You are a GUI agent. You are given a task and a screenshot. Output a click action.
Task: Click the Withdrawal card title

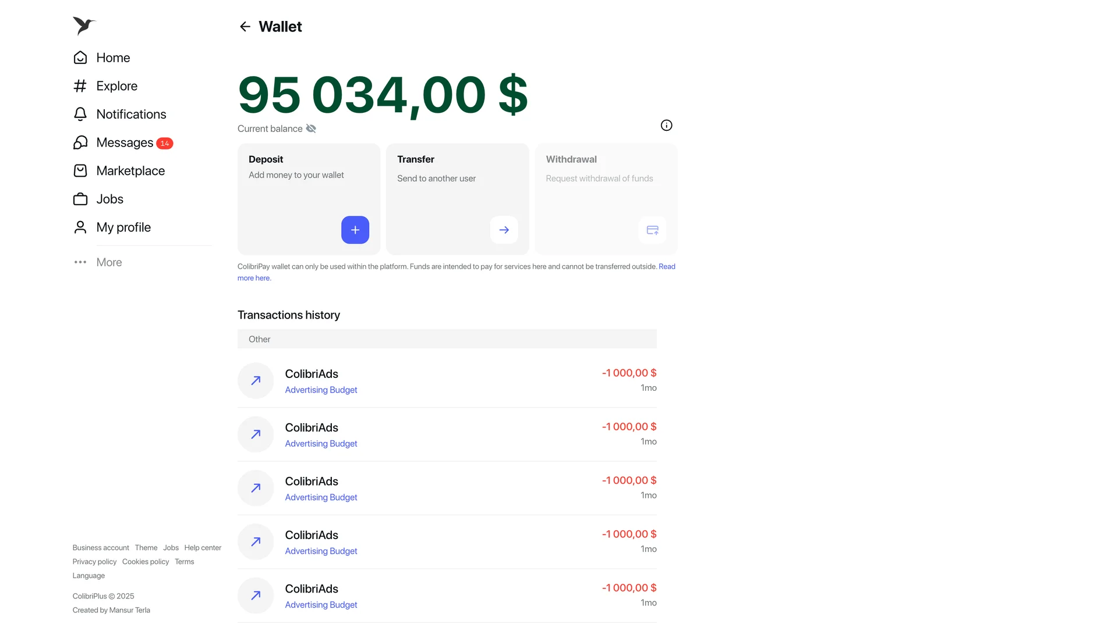571,159
